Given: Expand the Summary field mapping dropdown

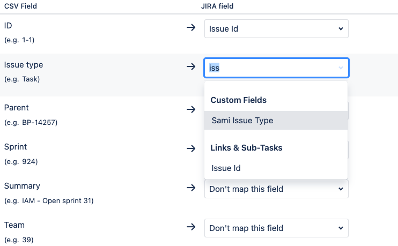Looking at the screenshot, I should (276, 189).
